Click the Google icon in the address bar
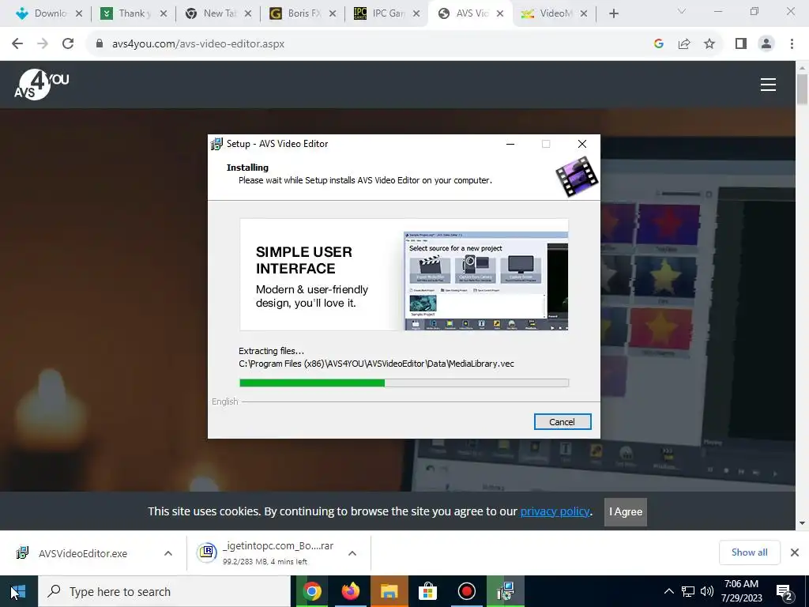Screen dimensions: 809x607 (658, 44)
